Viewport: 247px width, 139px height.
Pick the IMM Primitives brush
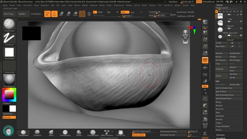pos(107,133)
